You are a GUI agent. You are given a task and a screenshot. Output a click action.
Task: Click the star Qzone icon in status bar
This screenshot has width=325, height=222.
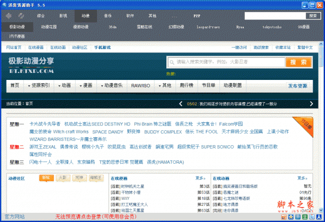coord(291,217)
